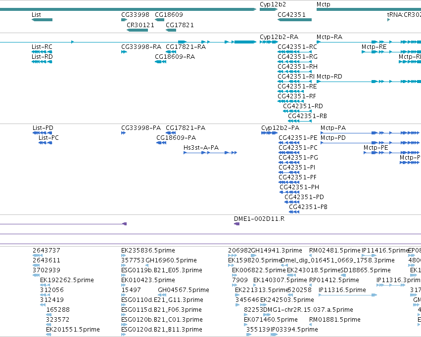Click the List-RC transcript label
The width and height of the screenshot is (421, 337).
[42, 46]
